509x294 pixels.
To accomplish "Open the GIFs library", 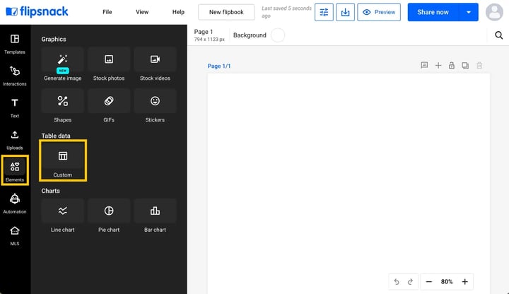I will click(x=109, y=106).
